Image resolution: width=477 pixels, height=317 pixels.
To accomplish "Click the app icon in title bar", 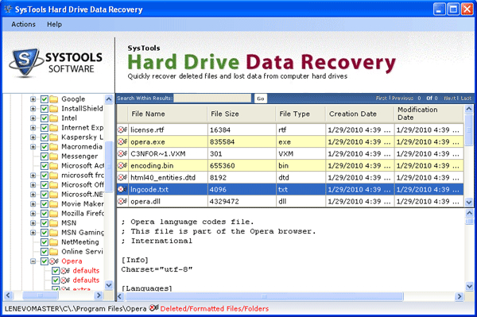I will [x=8, y=9].
